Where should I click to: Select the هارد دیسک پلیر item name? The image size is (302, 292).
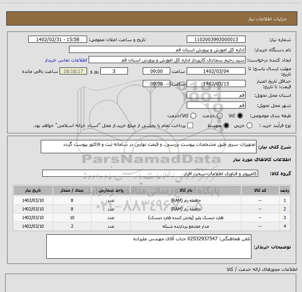click(186, 218)
